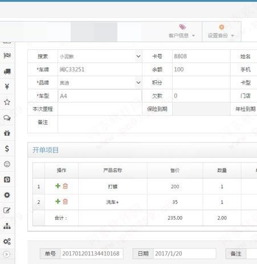Click the 售价 column header
This screenshot has width=257, height=264.
tap(175, 170)
